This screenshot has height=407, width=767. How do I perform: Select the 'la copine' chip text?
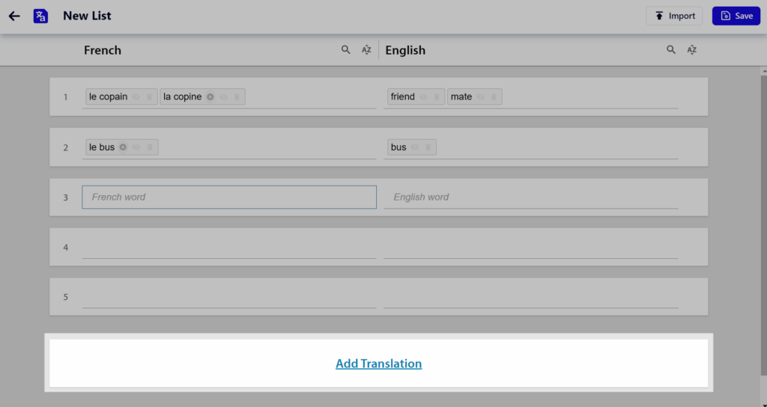183,97
